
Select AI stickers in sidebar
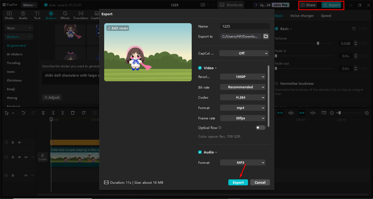(x=15, y=54)
